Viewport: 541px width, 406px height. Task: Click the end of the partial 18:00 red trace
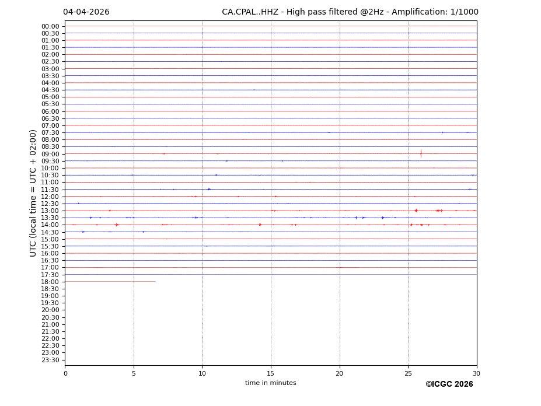(x=155, y=281)
